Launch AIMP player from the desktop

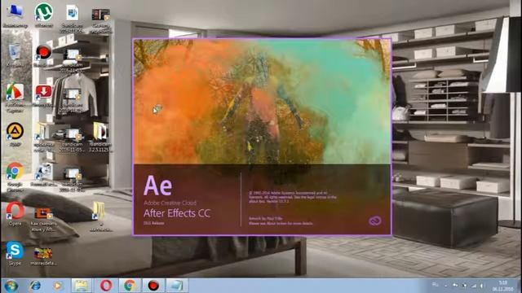click(15, 134)
